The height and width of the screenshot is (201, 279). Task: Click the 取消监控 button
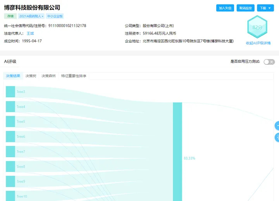[x=246, y=8]
